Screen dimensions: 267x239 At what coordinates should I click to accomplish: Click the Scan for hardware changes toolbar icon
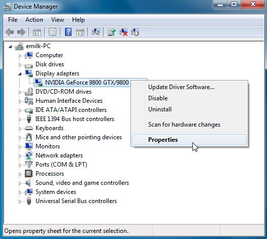point(96,32)
